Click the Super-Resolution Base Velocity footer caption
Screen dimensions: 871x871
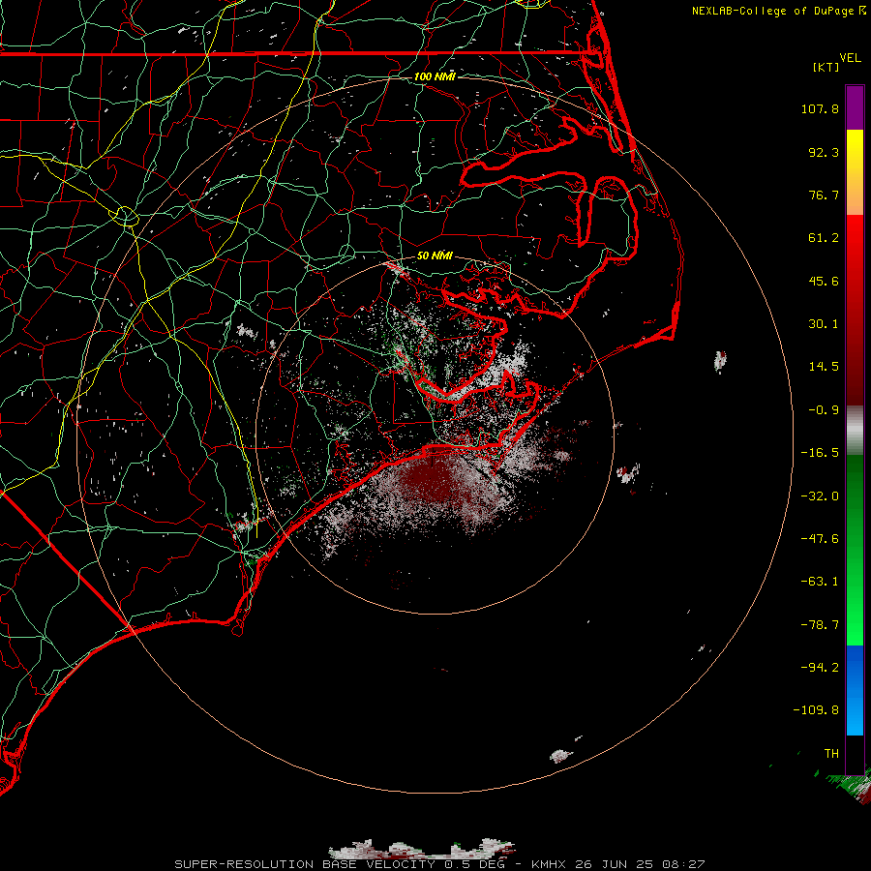point(439,864)
